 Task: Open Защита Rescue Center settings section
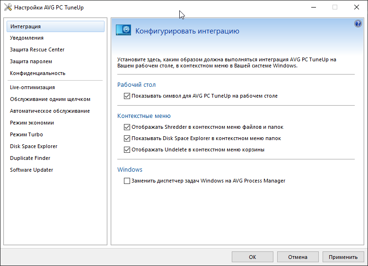click(37, 50)
